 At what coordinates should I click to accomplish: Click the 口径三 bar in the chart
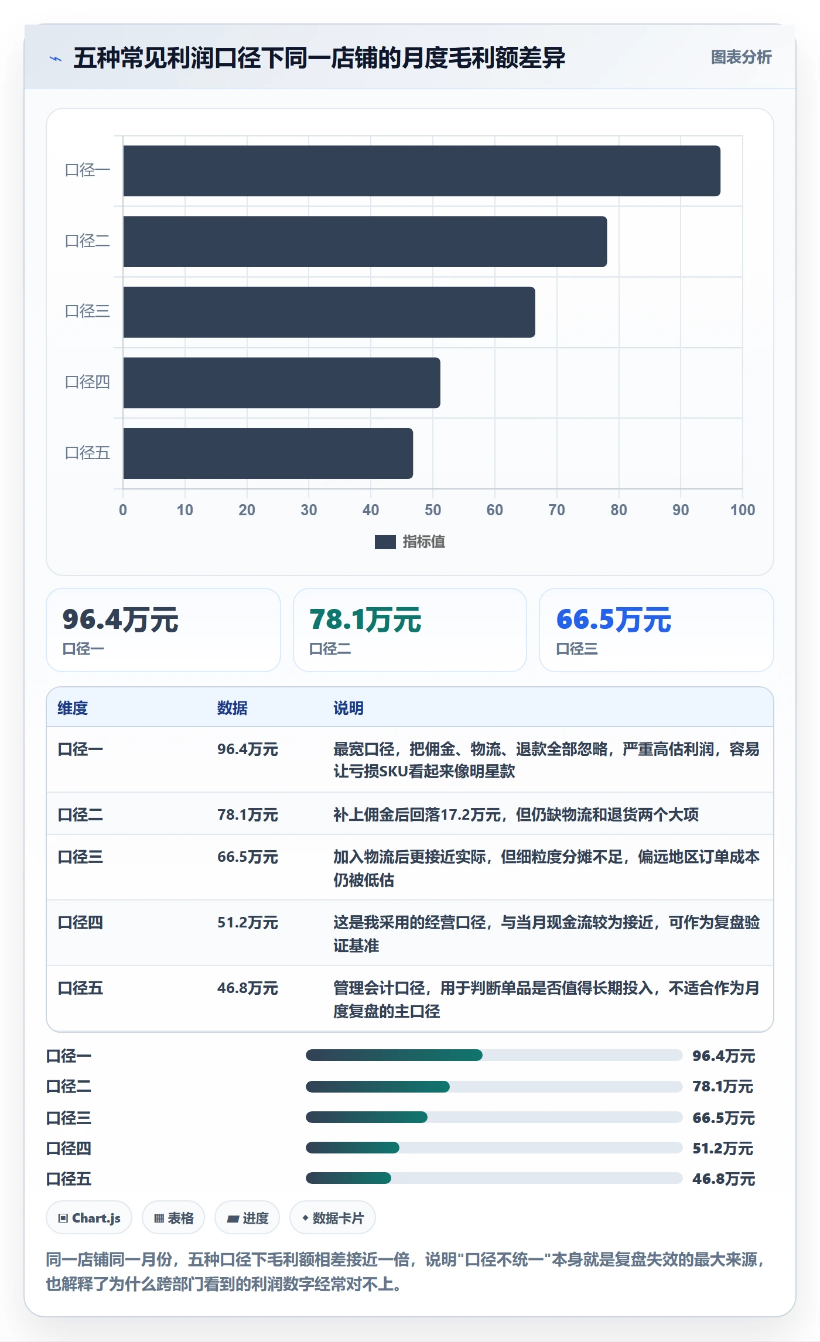tap(329, 312)
